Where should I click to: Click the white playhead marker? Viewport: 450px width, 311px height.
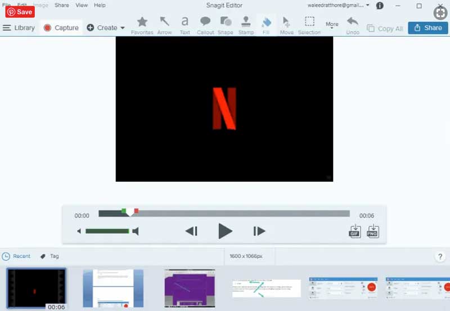[130, 213]
